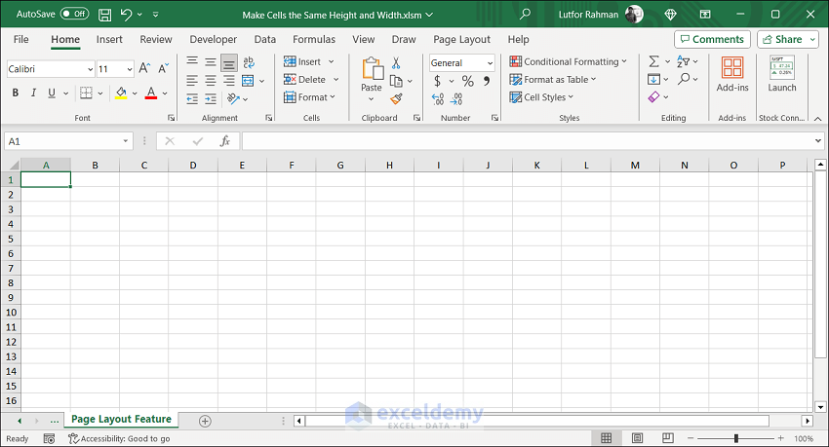
Task: Click the Comments button
Action: tap(712, 39)
